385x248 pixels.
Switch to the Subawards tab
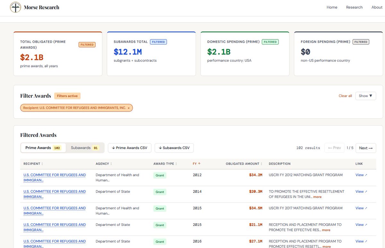[x=85, y=148]
